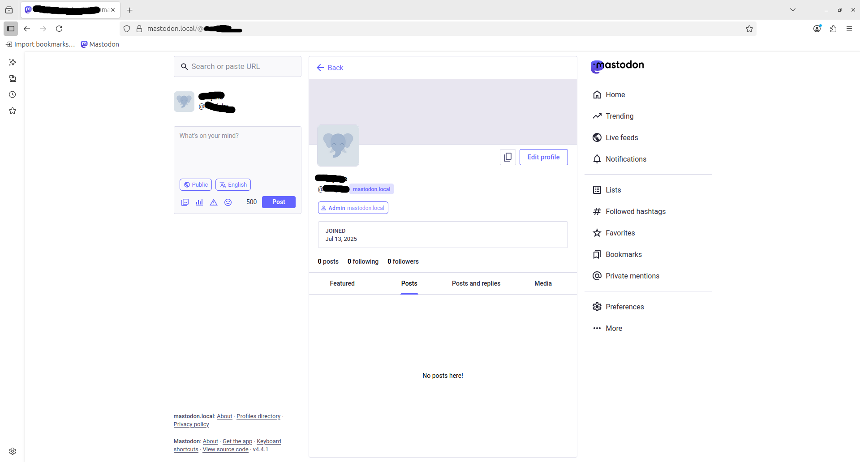Switch to the Posts and replies tab
This screenshot has height=462, width=860.
tap(476, 283)
